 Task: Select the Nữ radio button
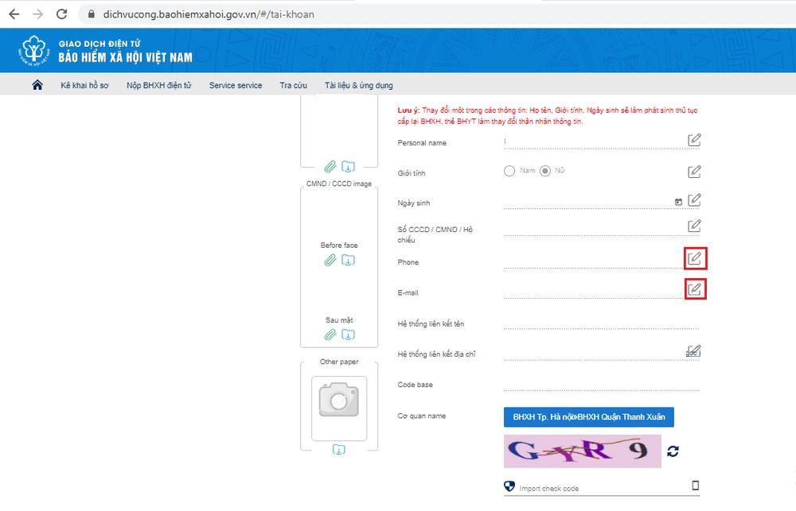545,171
